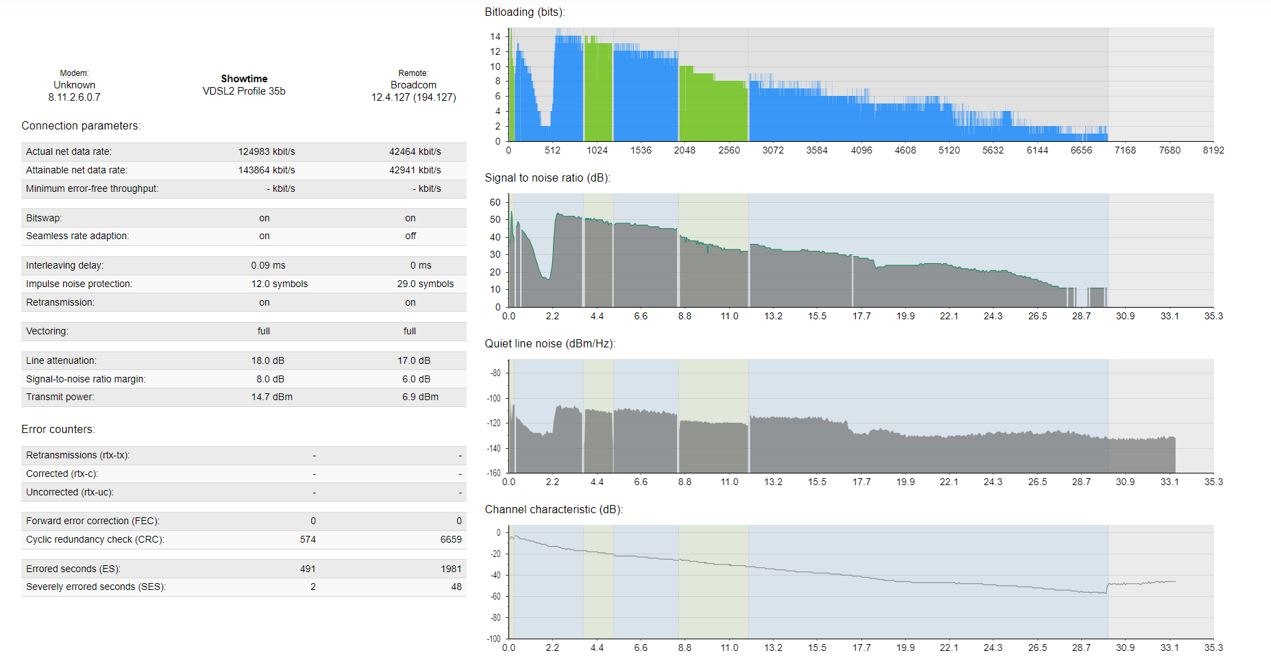Select the Vectoring full value

point(263,331)
